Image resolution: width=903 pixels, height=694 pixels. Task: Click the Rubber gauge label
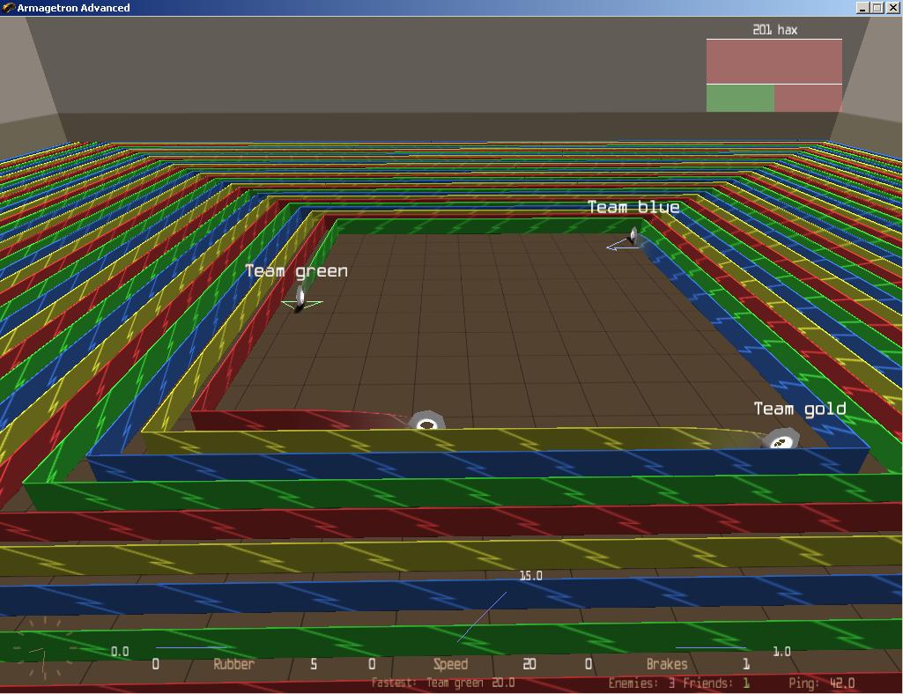pos(233,664)
